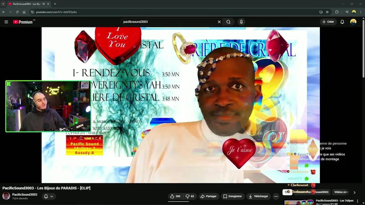Click the video title Les Bijoux du PARADIS

pyautogui.click(x=46, y=188)
